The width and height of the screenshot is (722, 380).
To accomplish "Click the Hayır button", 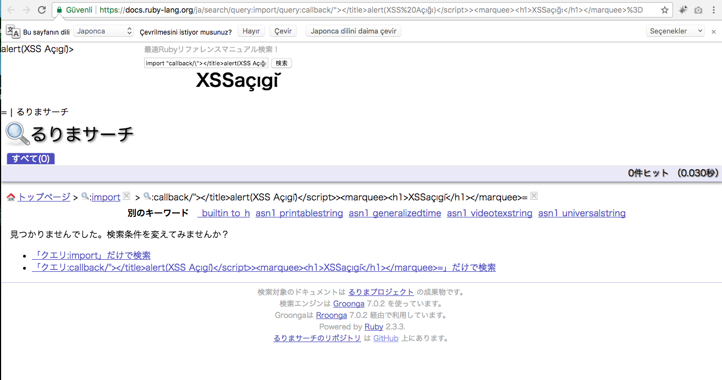I will point(251,31).
